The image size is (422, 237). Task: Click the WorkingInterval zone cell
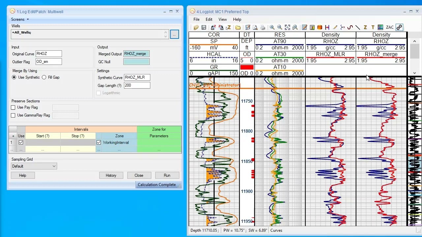116,143
